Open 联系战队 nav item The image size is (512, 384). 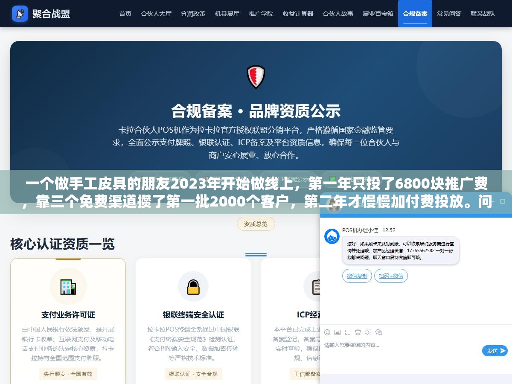pos(483,14)
